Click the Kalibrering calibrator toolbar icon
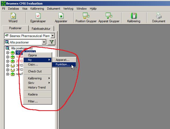Screen dimensions: 170x129 134,16
